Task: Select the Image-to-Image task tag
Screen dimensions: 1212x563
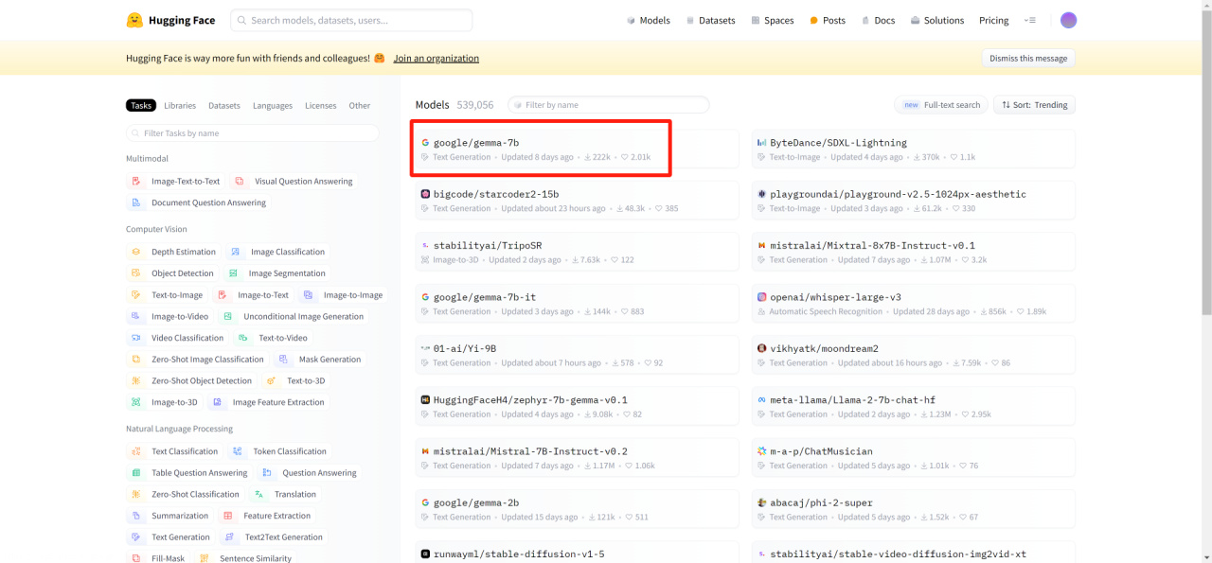Action: pos(344,295)
